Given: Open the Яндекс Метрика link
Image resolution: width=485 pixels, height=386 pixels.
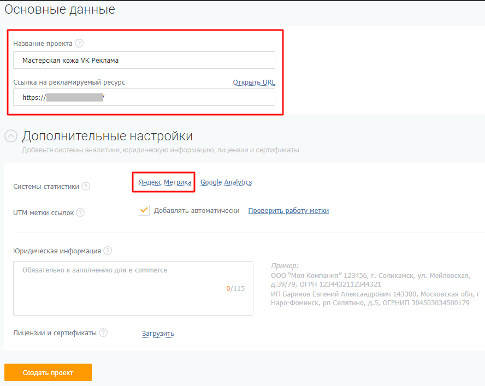Looking at the screenshot, I should [x=165, y=182].
